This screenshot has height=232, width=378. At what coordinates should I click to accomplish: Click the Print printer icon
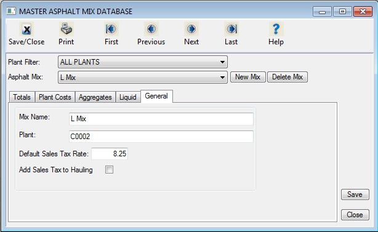coord(66,29)
